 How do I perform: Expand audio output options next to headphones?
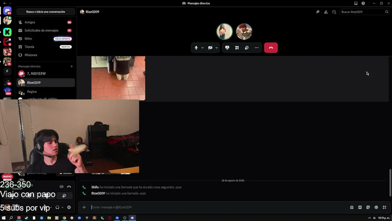pos(62,207)
